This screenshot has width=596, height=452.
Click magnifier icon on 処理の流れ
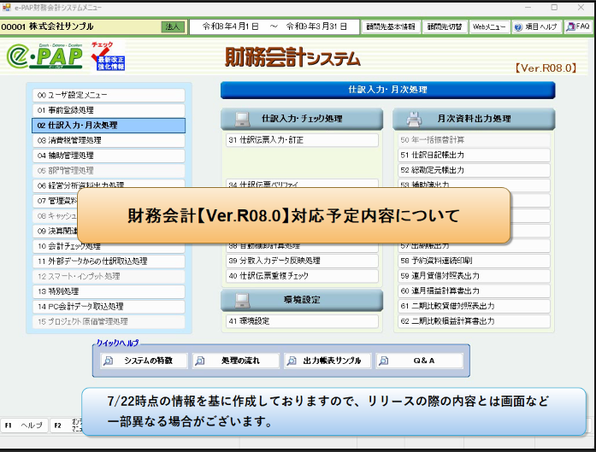200,361
